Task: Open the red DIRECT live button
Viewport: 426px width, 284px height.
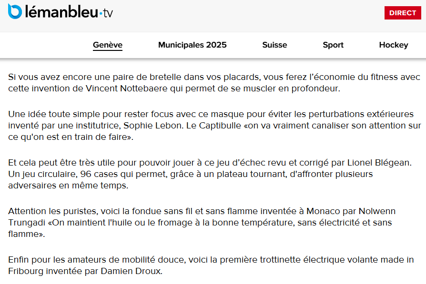Action: [x=403, y=13]
